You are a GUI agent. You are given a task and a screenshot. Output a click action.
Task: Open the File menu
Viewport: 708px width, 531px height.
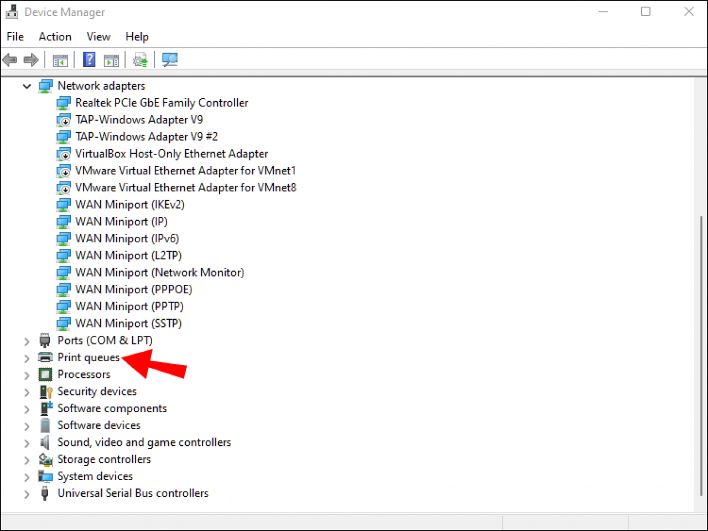14,37
